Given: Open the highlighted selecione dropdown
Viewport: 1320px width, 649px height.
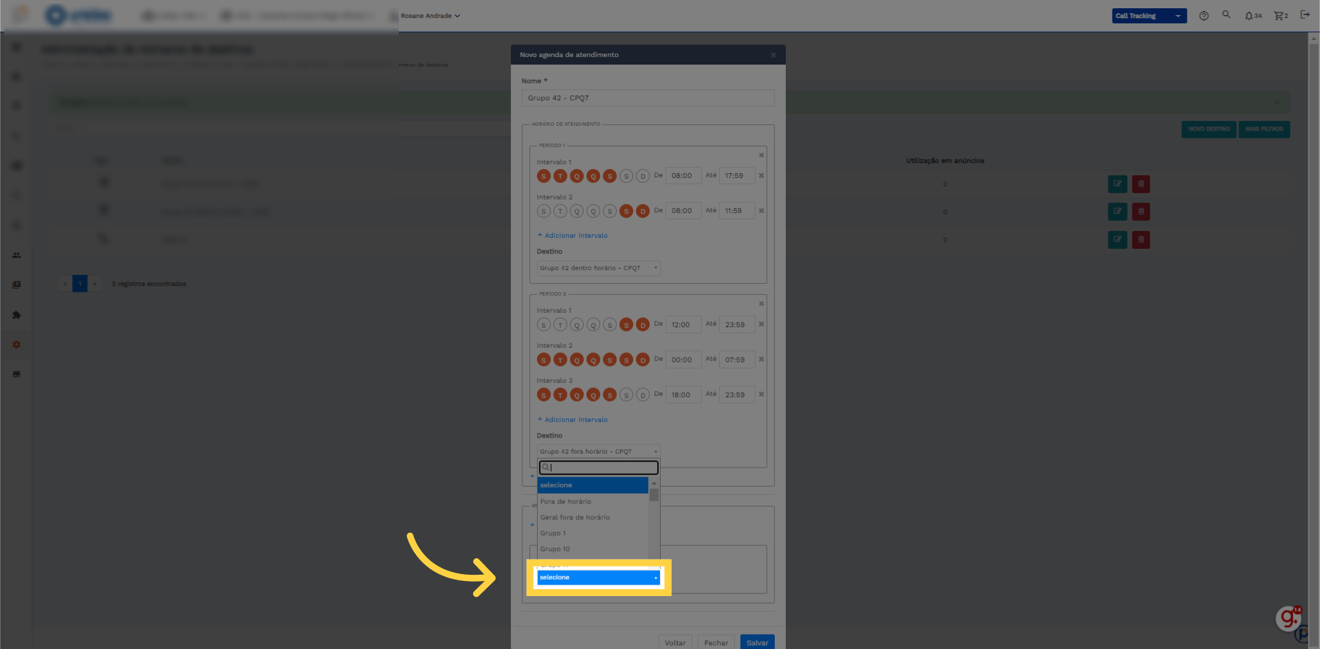Looking at the screenshot, I should [598, 577].
